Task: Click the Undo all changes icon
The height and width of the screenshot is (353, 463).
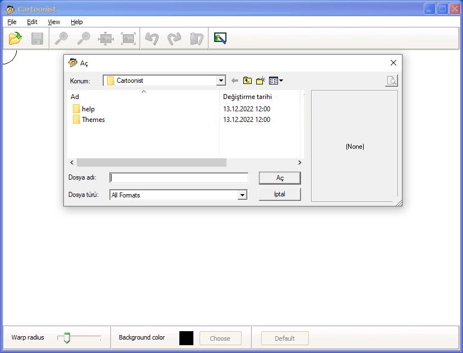Action: pos(197,38)
